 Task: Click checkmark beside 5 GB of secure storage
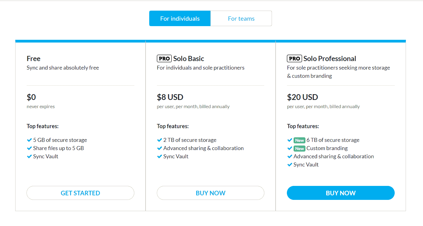point(29,140)
